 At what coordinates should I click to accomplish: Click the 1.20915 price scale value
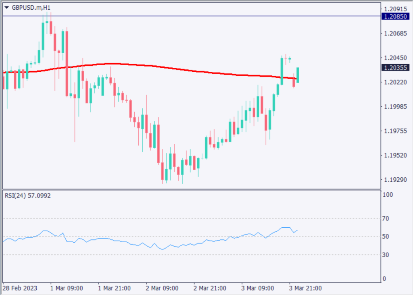(x=395, y=8)
